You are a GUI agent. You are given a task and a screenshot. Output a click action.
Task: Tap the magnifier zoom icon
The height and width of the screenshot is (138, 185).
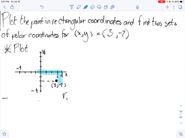(x=181, y=134)
